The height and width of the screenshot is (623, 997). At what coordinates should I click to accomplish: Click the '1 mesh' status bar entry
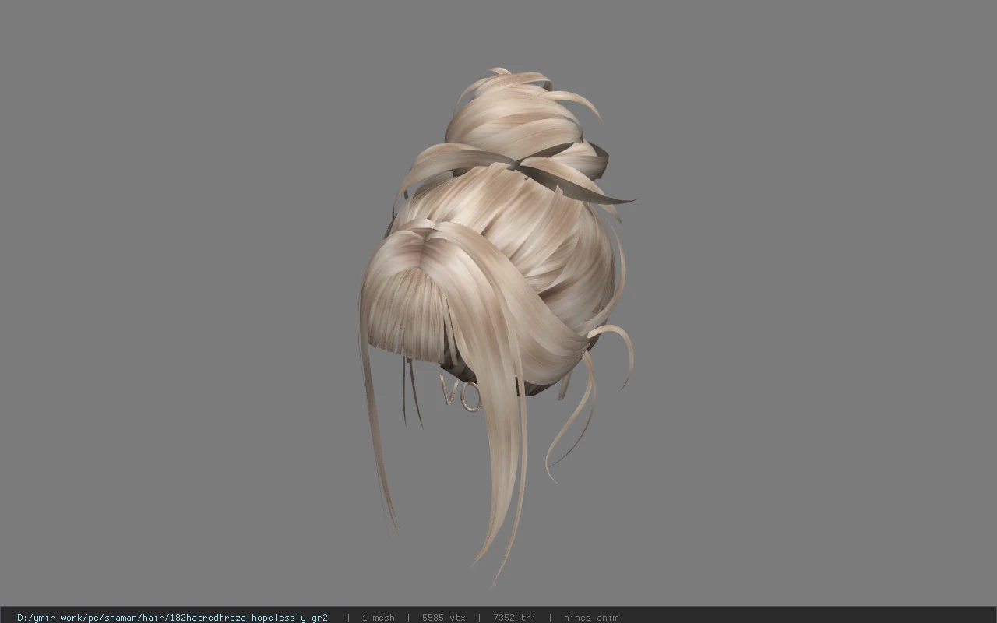[x=378, y=618]
